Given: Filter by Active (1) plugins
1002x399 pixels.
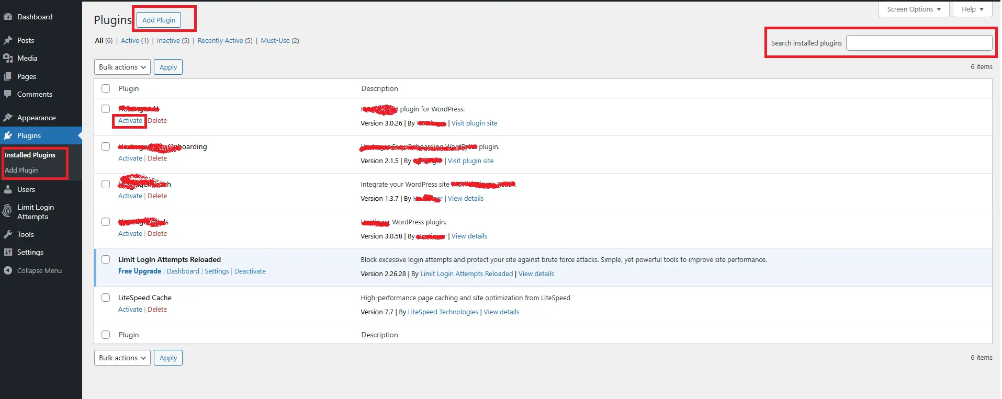Looking at the screenshot, I should click(x=134, y=40).
